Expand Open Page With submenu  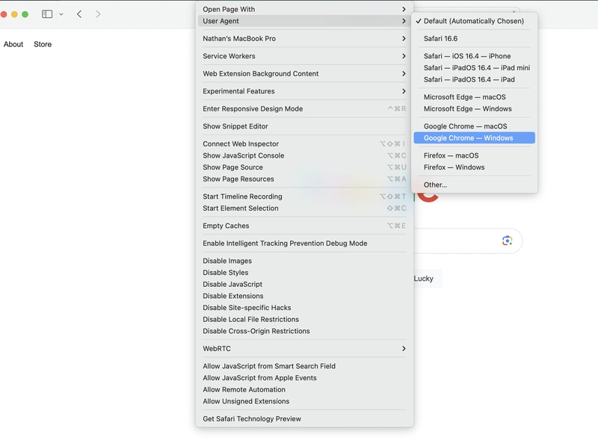(x=304, y=9)
